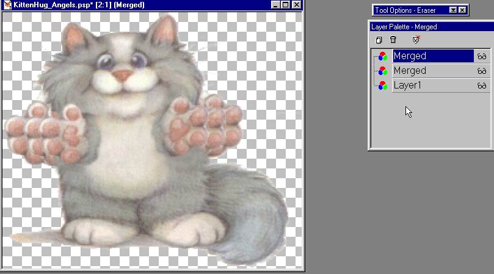This screenshot has height=274, width=494.
Task: Maximize the KittenHug_Angels.psp image window
Action: 285,5
